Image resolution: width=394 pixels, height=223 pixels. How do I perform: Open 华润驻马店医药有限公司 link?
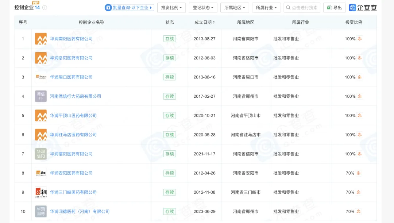point(73,135)
